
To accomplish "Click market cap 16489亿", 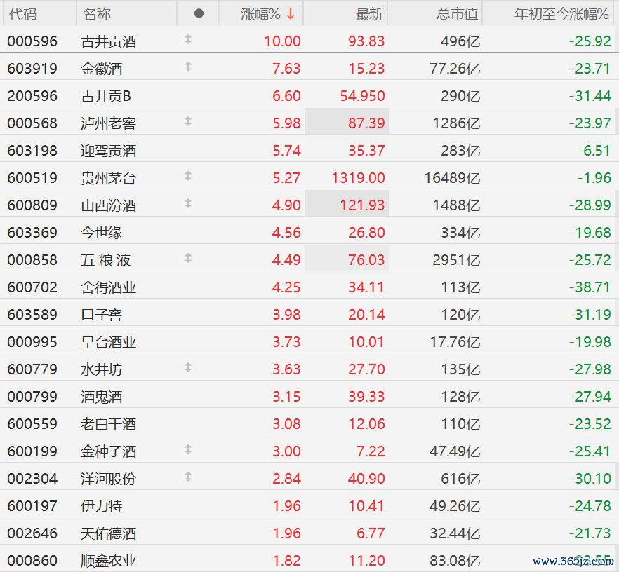I will pyautogui.click(x=453, y=178).
